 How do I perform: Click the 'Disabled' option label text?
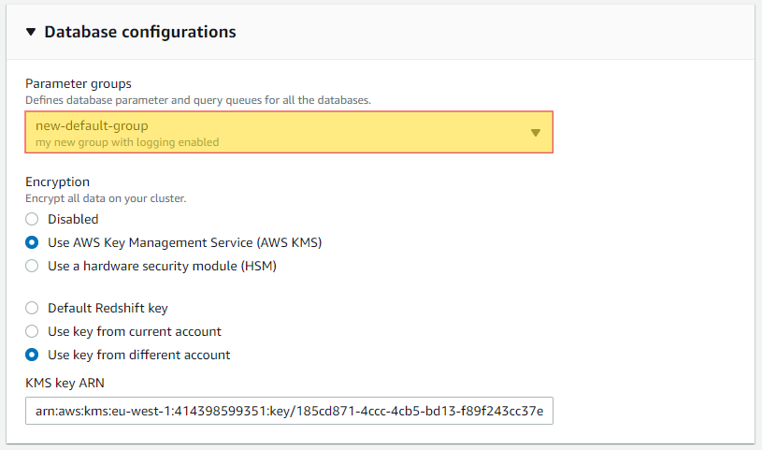[x=73, y=220]
